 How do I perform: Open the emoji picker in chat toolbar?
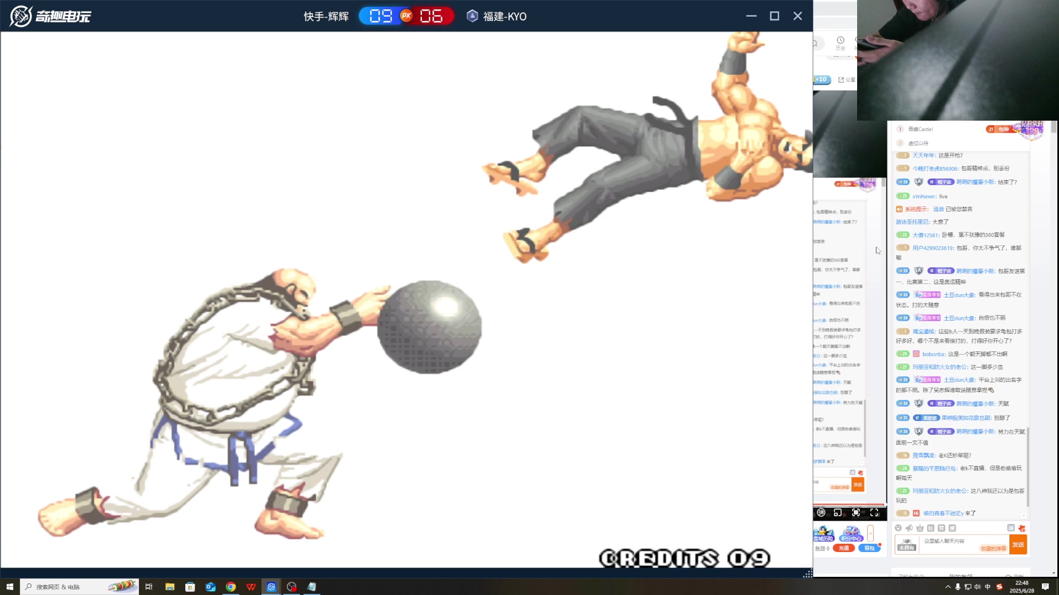pyautogui.click(x=898, y=528)
